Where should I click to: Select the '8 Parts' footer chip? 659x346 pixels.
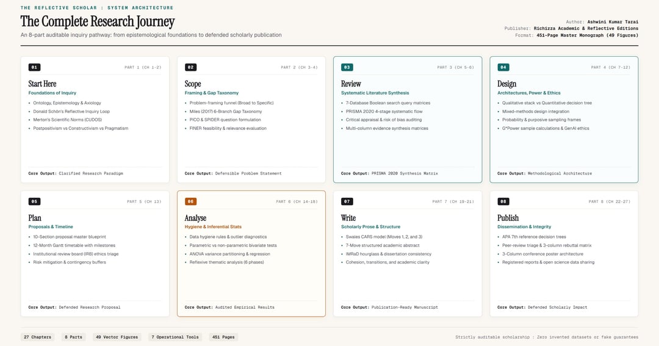pyautogui.click(x=74, y=337)
